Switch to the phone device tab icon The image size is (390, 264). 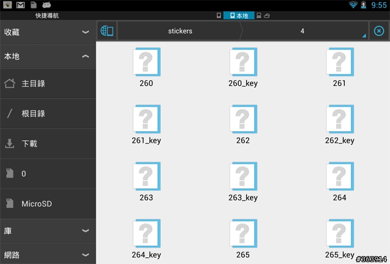pyautogui.click(x=219, y=16)
